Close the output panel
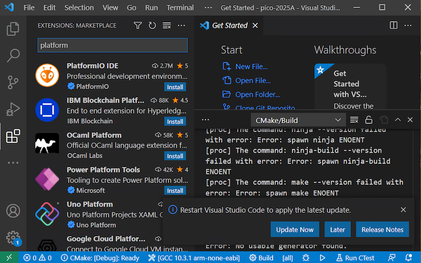The width and height of the screenshot is (421, 263). click(x=410, y=120)
